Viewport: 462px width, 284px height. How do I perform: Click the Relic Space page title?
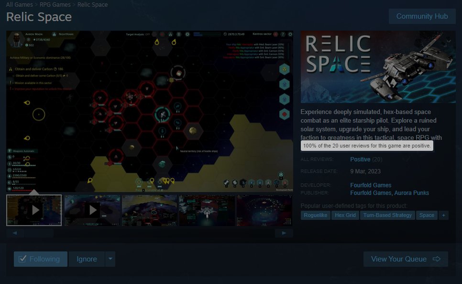[39, 17]
